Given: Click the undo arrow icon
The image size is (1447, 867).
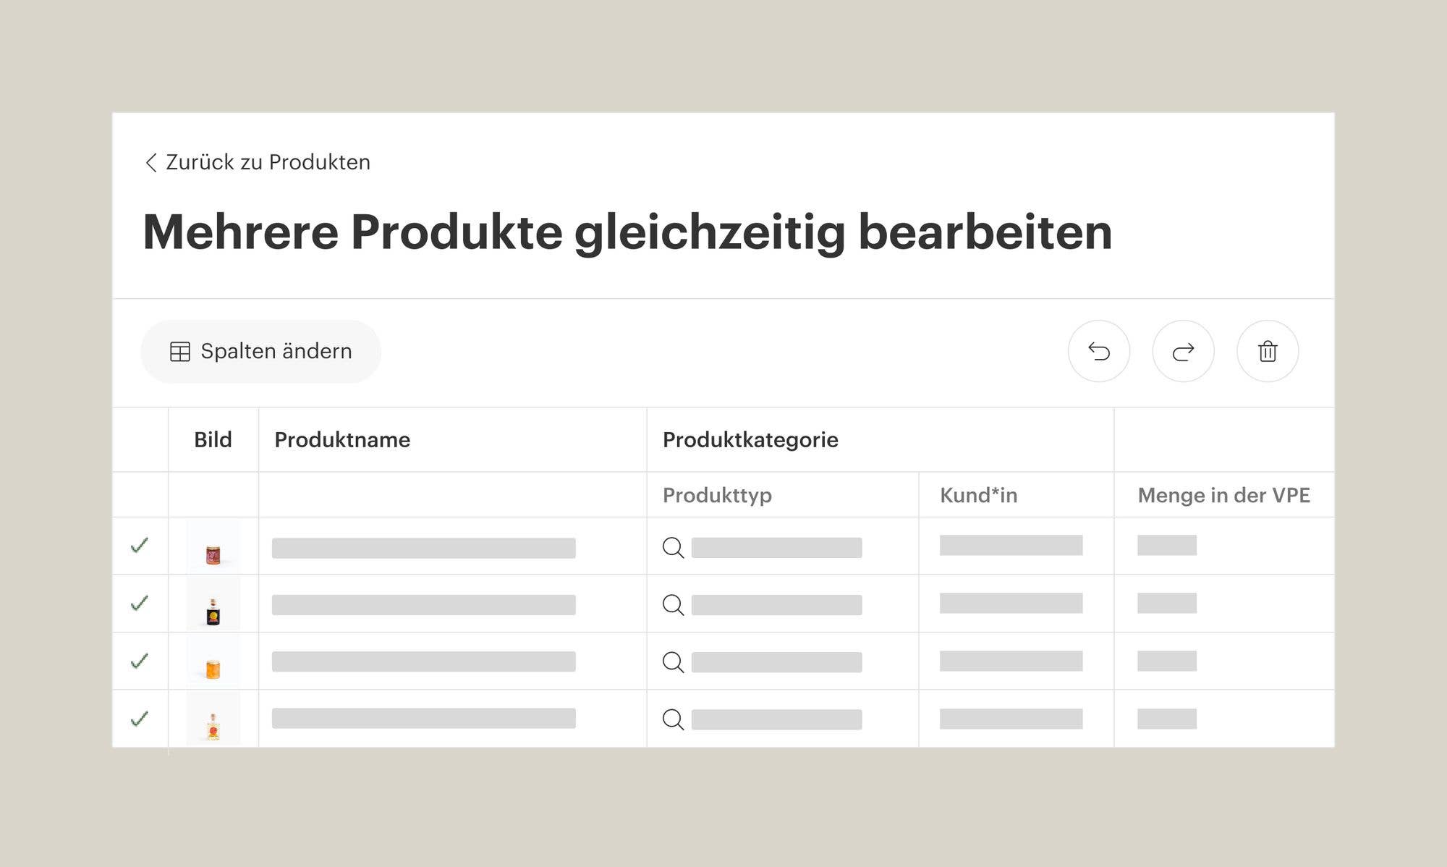Looking at the screenshot, I should click(x=1098, y=352).
